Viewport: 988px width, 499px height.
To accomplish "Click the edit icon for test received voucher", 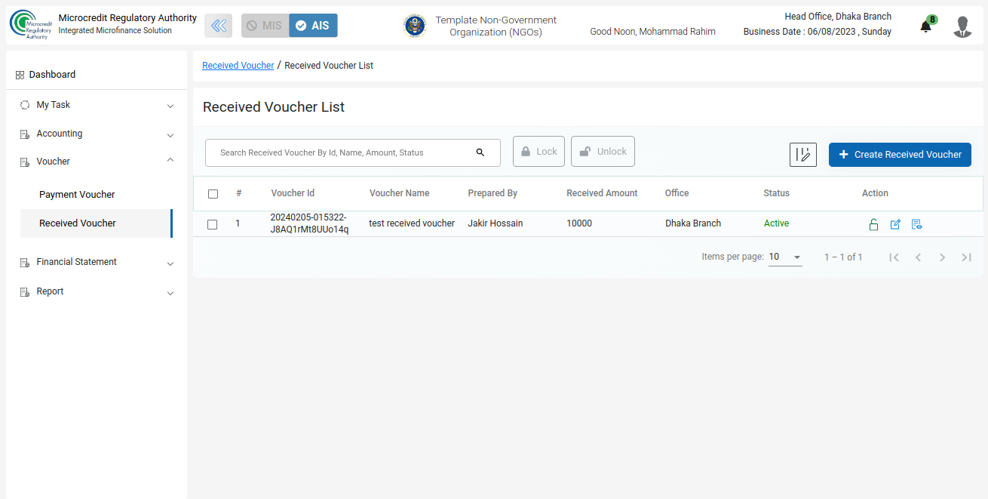I will pyautogui.click(x=895, y=224).
